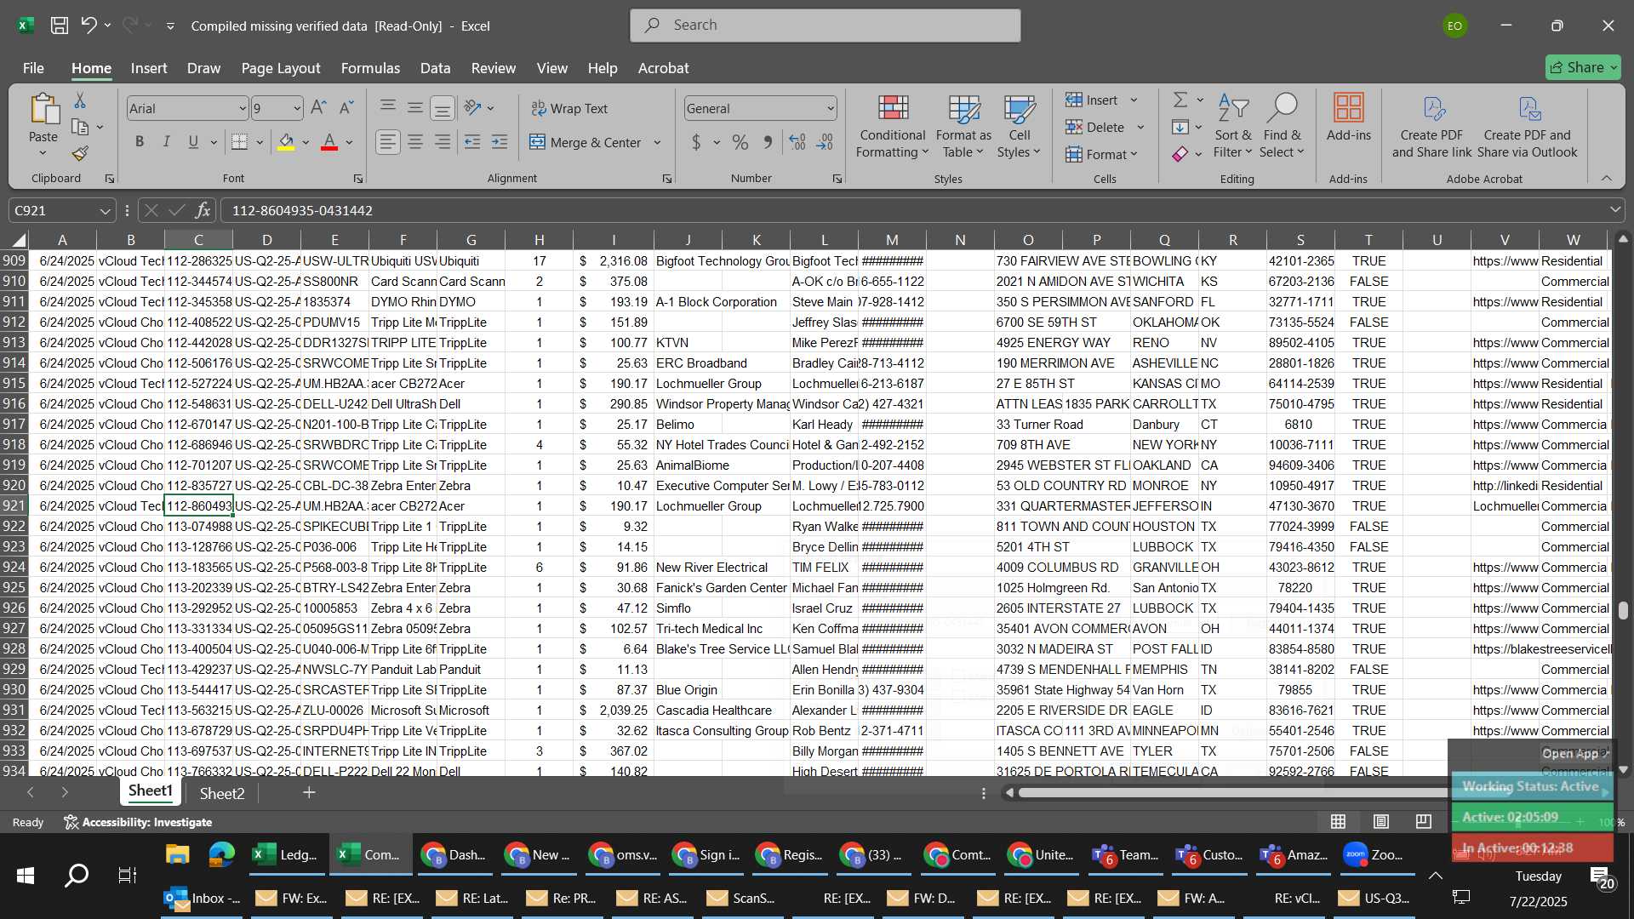Viewport: 1634px width, 919px height.
Task: Save the workbook with the Save icon
Action: coord(59,26)
